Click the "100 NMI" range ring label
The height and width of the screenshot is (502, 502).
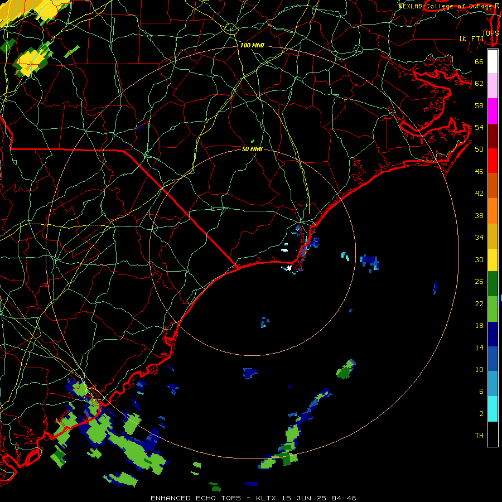[x=252, y=45]
